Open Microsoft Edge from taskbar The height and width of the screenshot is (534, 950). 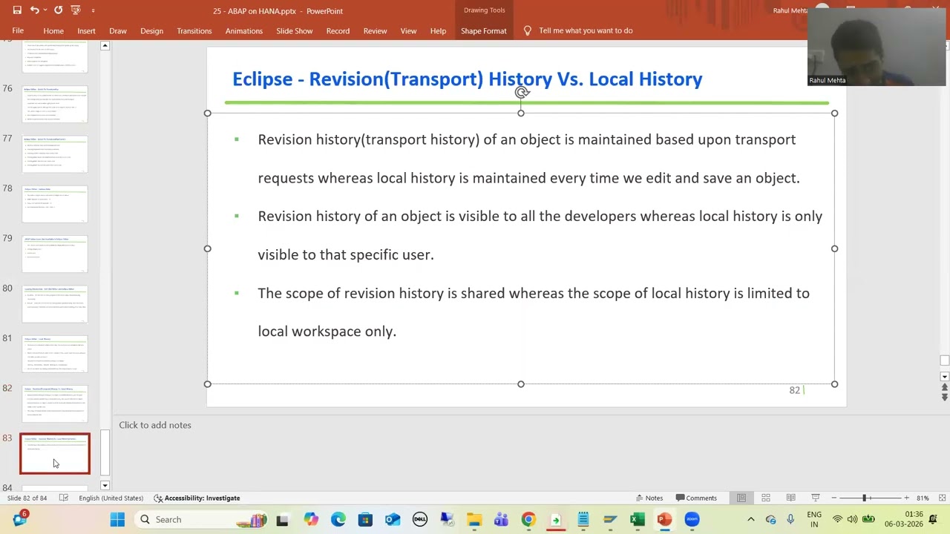click(338, 519)
